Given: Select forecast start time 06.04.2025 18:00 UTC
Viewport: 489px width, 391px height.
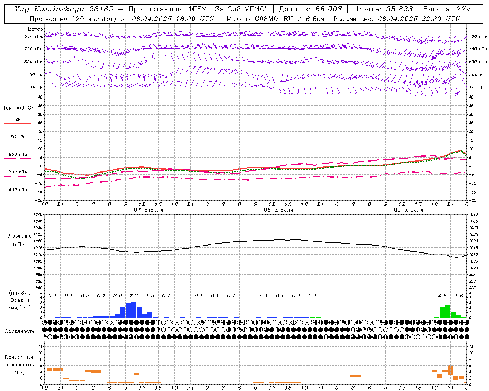Looking at the screenshot, I should [173, 19].
